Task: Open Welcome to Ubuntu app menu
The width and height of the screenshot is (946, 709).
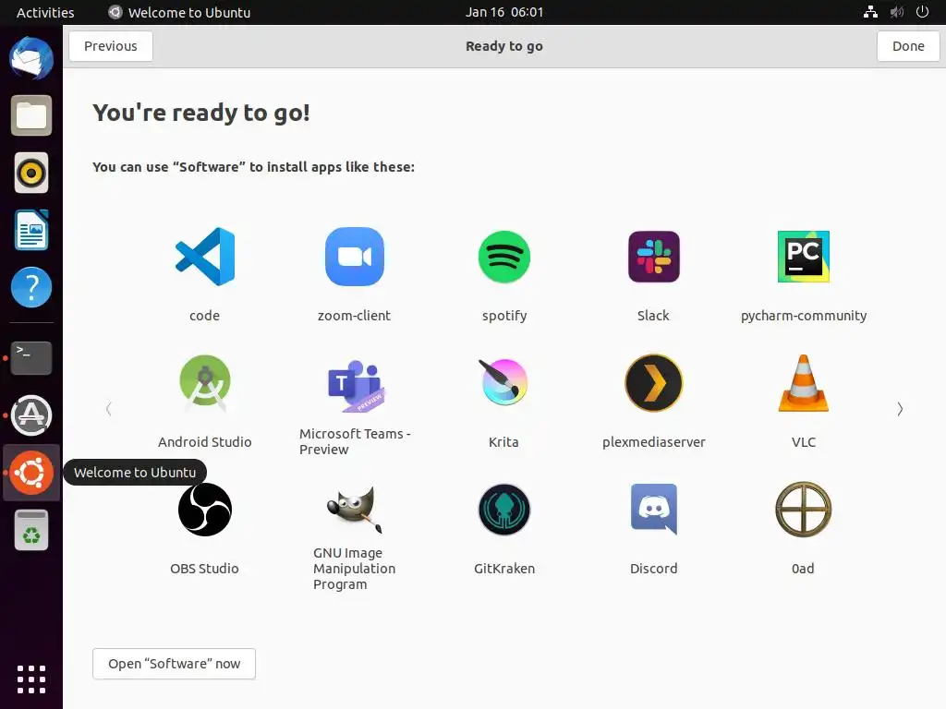Action: (180, 13)
